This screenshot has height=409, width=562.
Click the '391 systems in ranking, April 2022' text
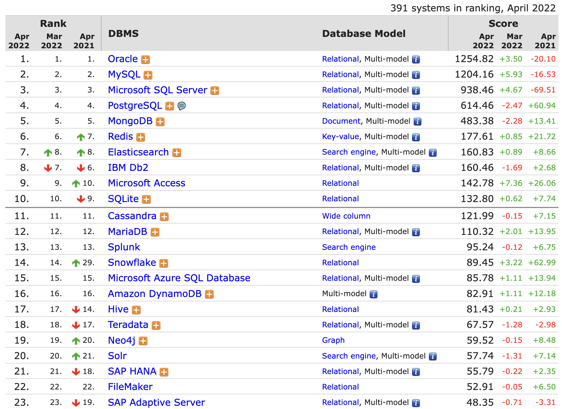(x=473, y=8)
